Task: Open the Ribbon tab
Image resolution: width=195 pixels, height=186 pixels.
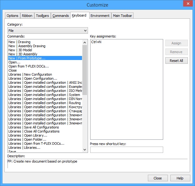Action: pos(27,16)
